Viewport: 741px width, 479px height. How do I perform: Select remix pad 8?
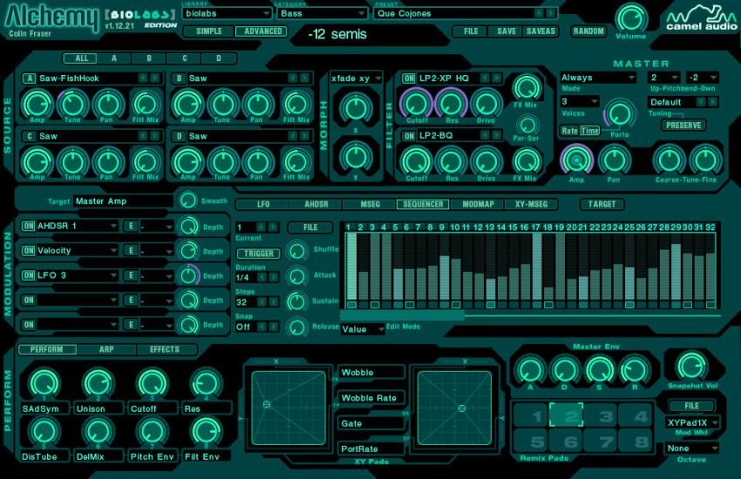point(636,441)
